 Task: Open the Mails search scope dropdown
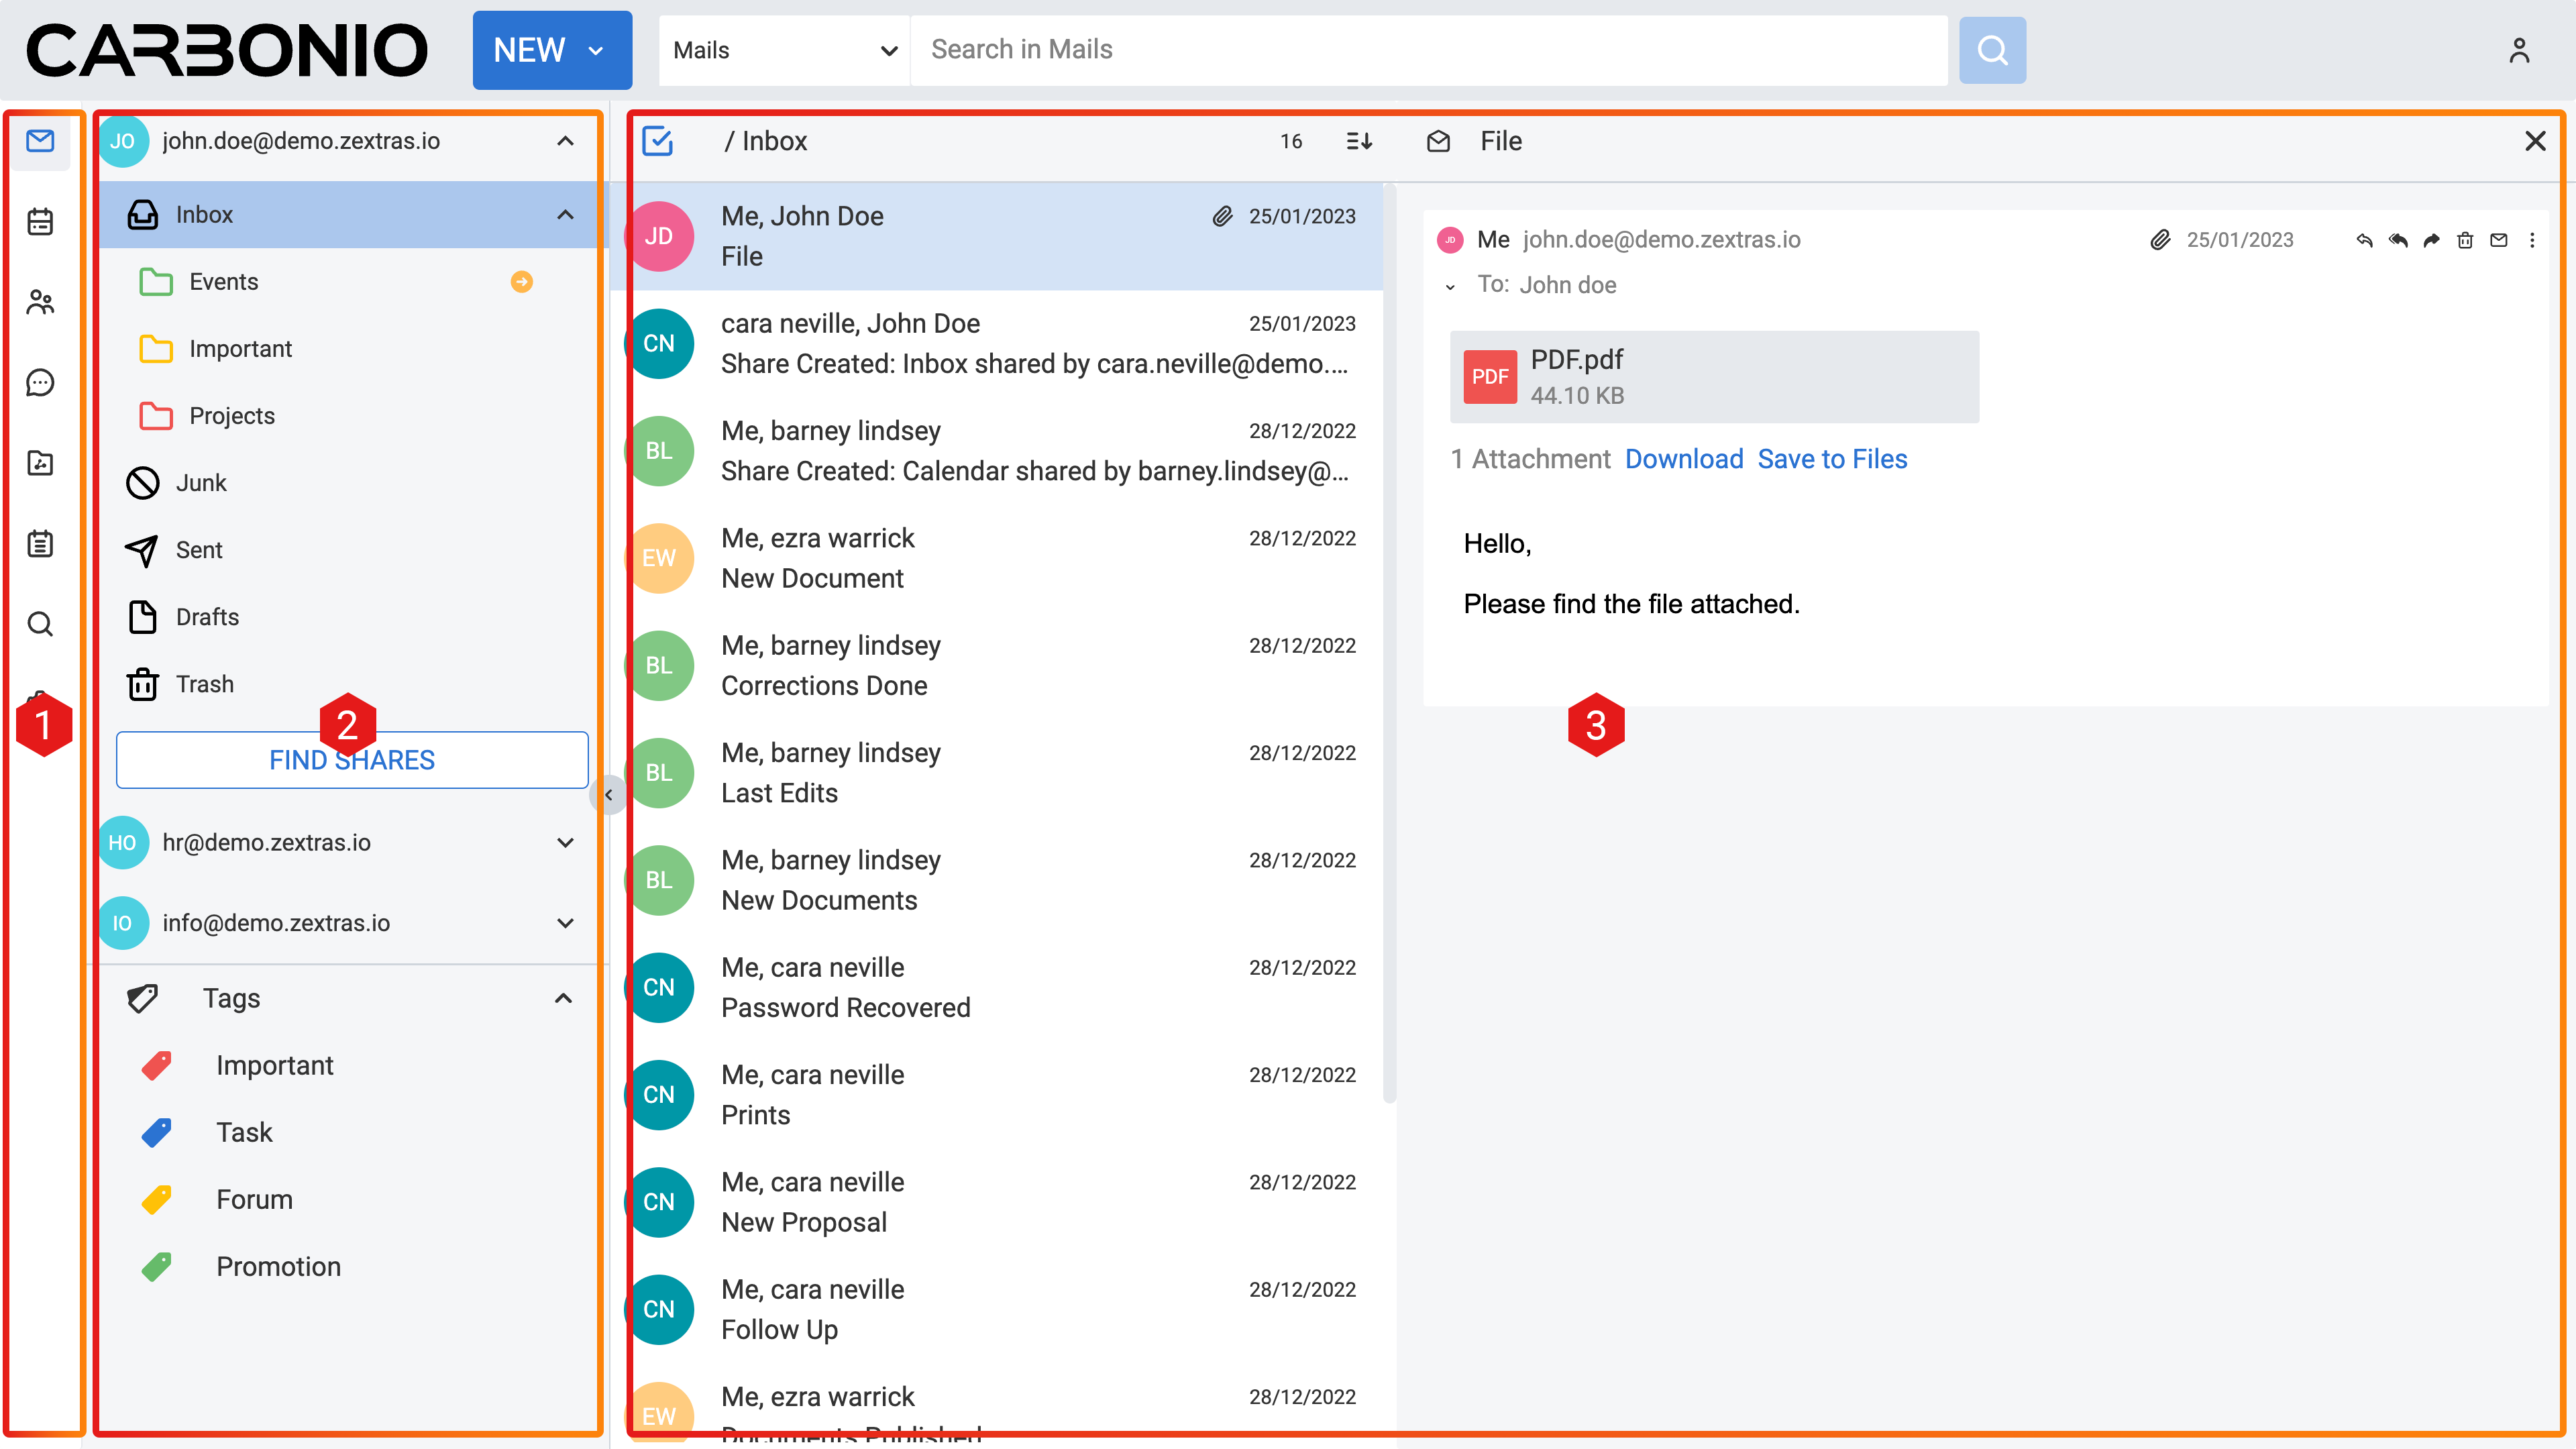[x=784, y=50]
